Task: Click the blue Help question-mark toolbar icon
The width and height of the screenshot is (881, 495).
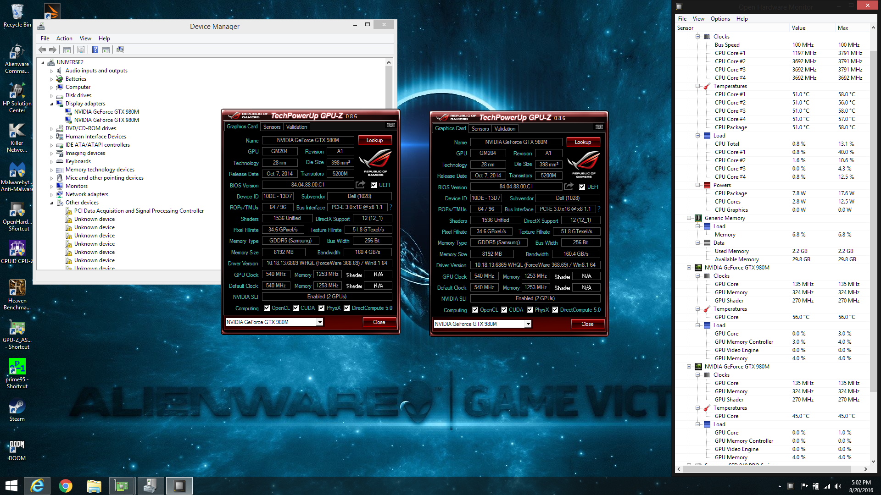Action: click(95, 49)
